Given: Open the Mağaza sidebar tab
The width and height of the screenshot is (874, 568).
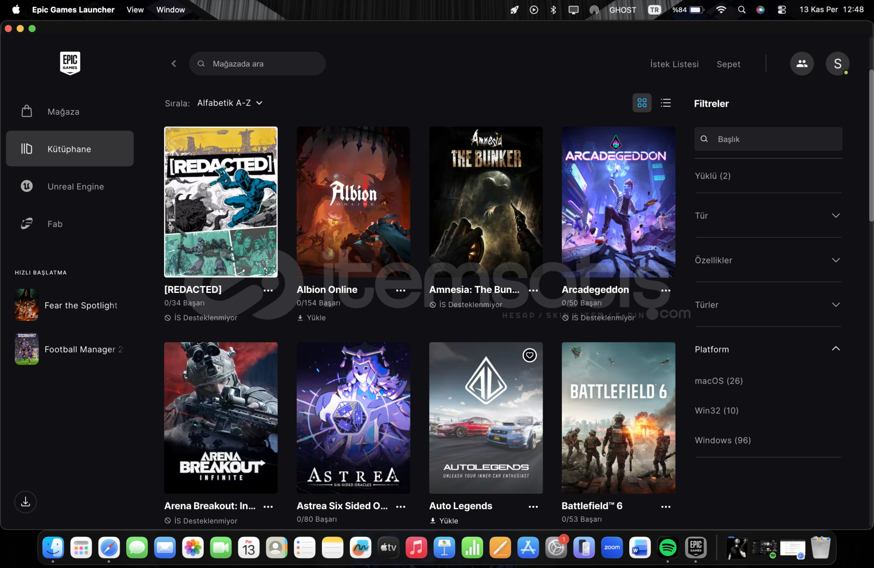Looking at the screenshot, I should (63, 111).
